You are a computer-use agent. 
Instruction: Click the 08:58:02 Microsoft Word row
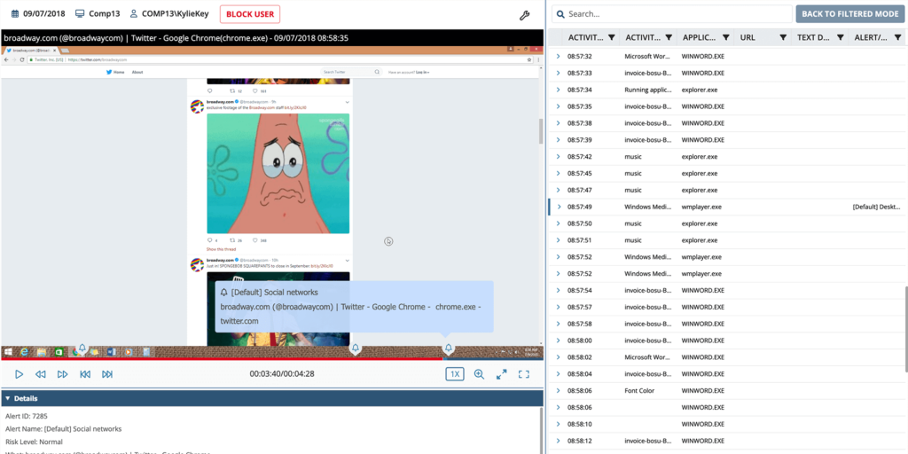(727, 357)
